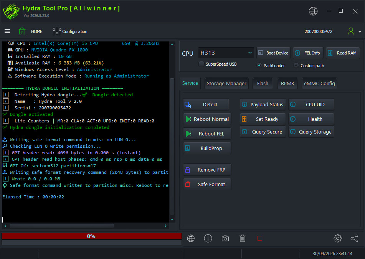Click the info circle icon in bottom toolbar
Viewport: 365px width, 259px height.
coord(208,238)
